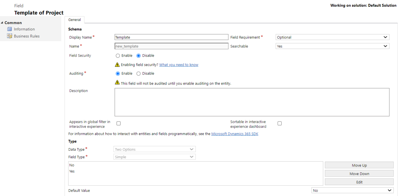Click the field security warning triangle
The width and height of the screenshot is (399, 196).
click(x=117, y=65)
